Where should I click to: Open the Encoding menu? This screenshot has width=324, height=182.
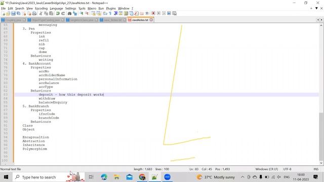41,9
